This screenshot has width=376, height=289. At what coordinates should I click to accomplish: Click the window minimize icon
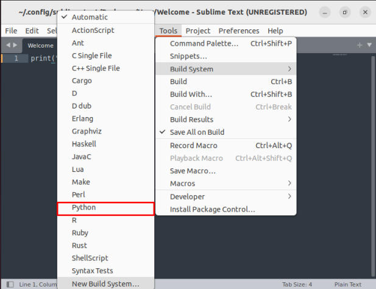325,12
